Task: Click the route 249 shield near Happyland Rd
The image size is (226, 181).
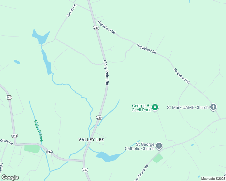Action: [x=96, y=28]
